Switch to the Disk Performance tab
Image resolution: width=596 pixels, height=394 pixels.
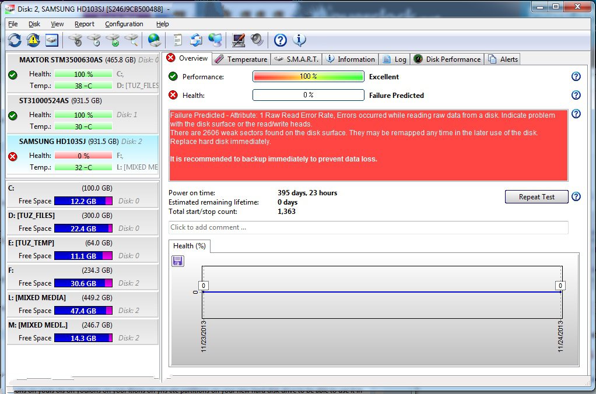(x=447, y=59)
